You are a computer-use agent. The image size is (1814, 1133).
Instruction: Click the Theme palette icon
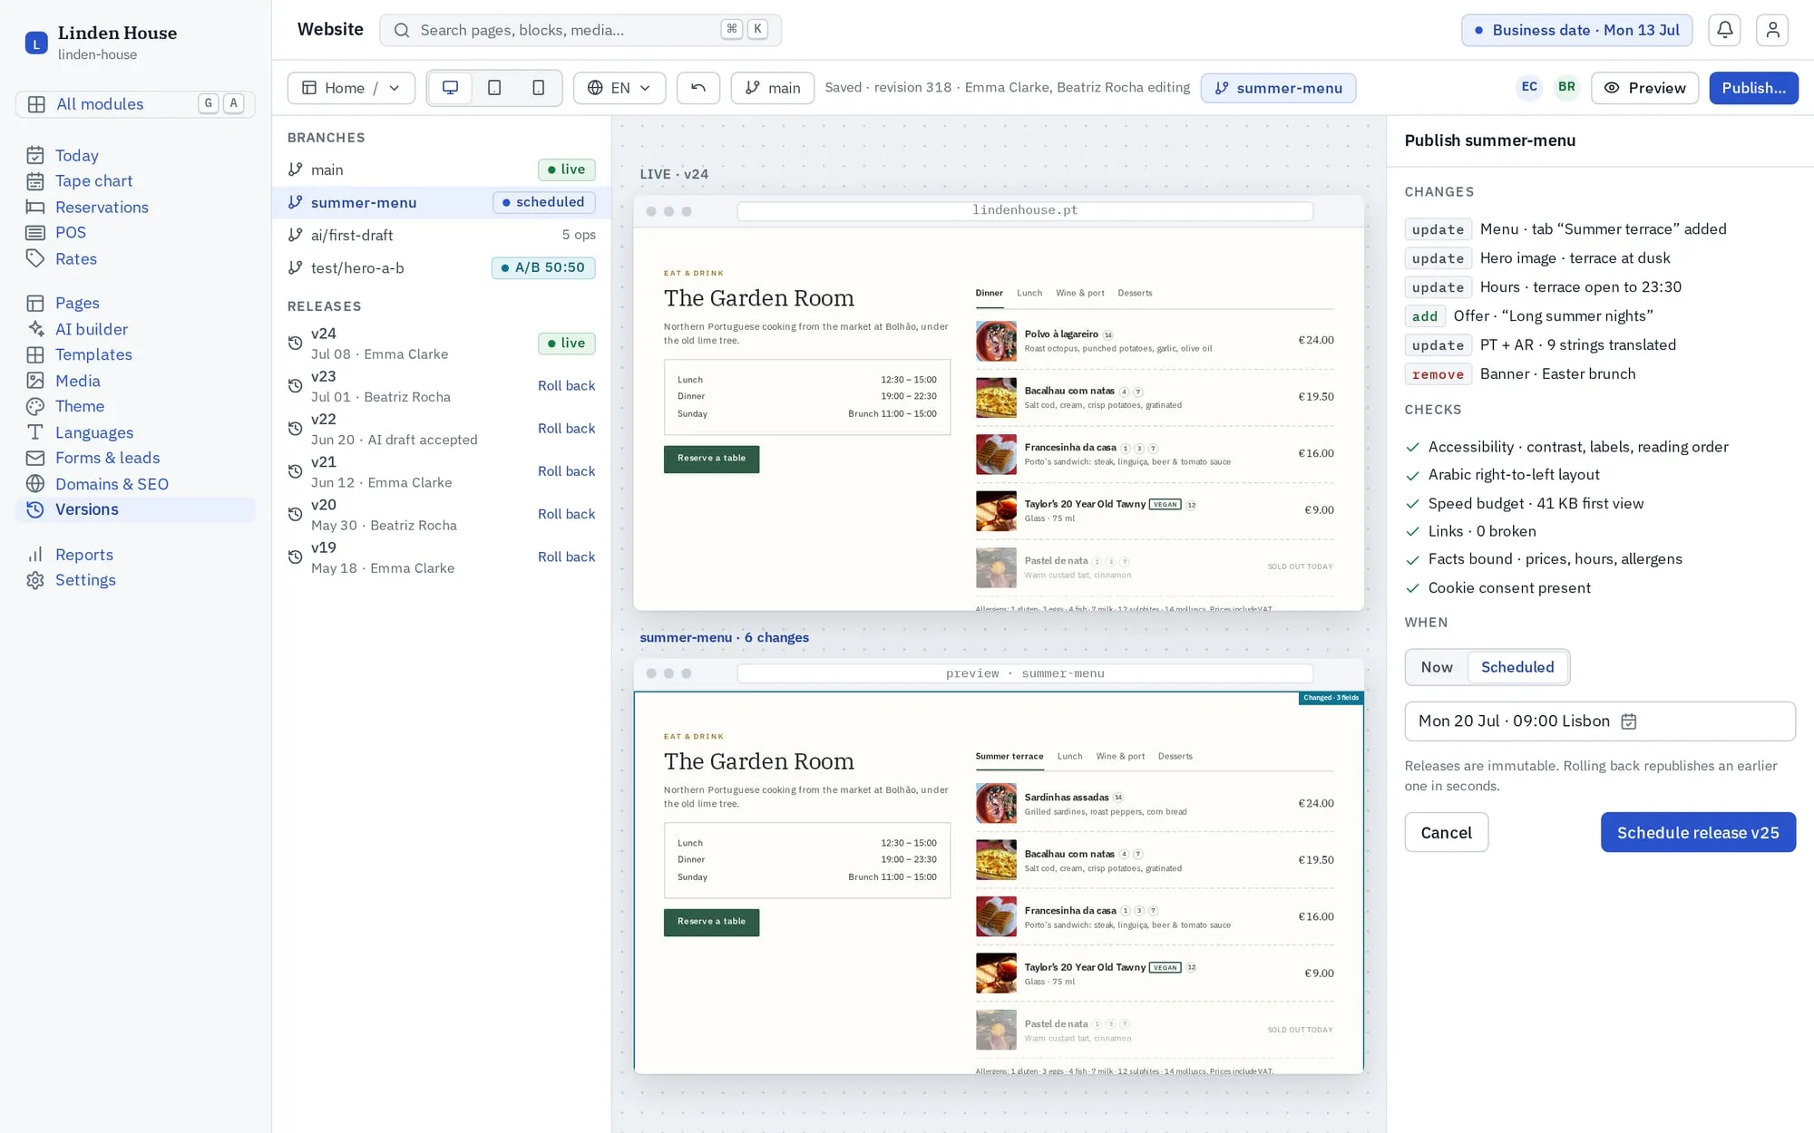[35, 407]
